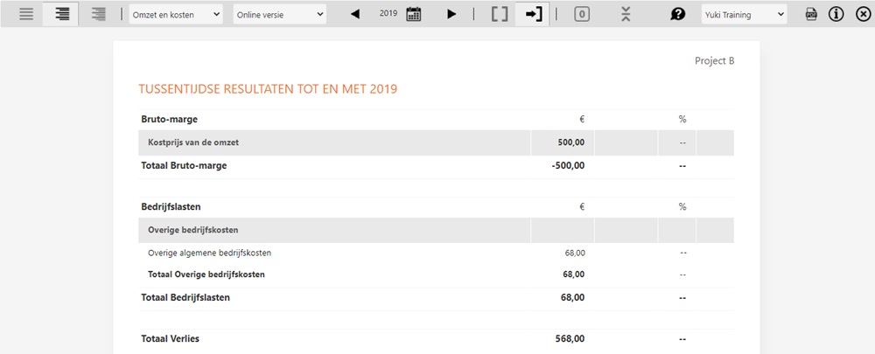
Task: Click the 2019 year field
Action: pos(389,14)
